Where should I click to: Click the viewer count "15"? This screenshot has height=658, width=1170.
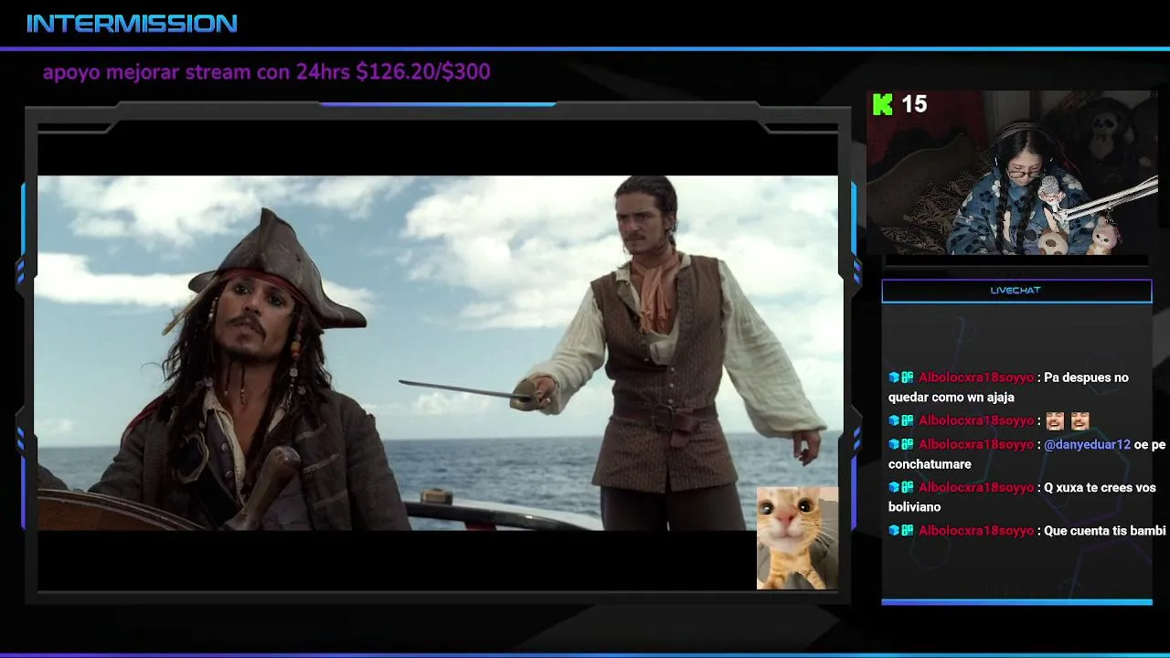(x=914, y=104)
